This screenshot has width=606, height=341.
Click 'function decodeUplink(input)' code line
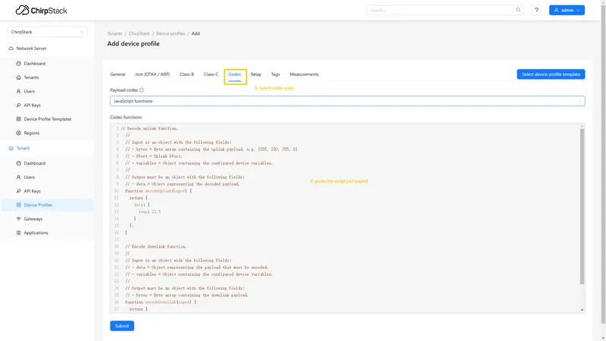click(x=158, y=191)
